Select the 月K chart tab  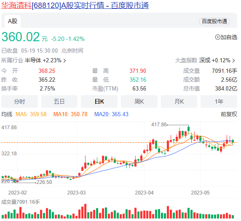tap(179, 101)
